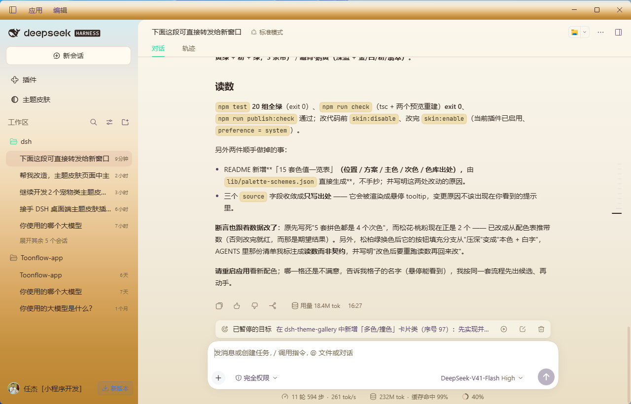Click the plus attachment button
The height and width of the screenshot is (404, 631).
tap(218, 378)
